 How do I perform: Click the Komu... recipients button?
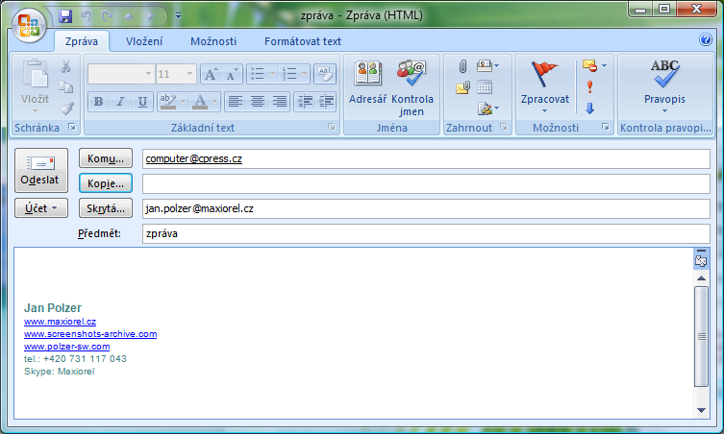click(x=106, y=158)
